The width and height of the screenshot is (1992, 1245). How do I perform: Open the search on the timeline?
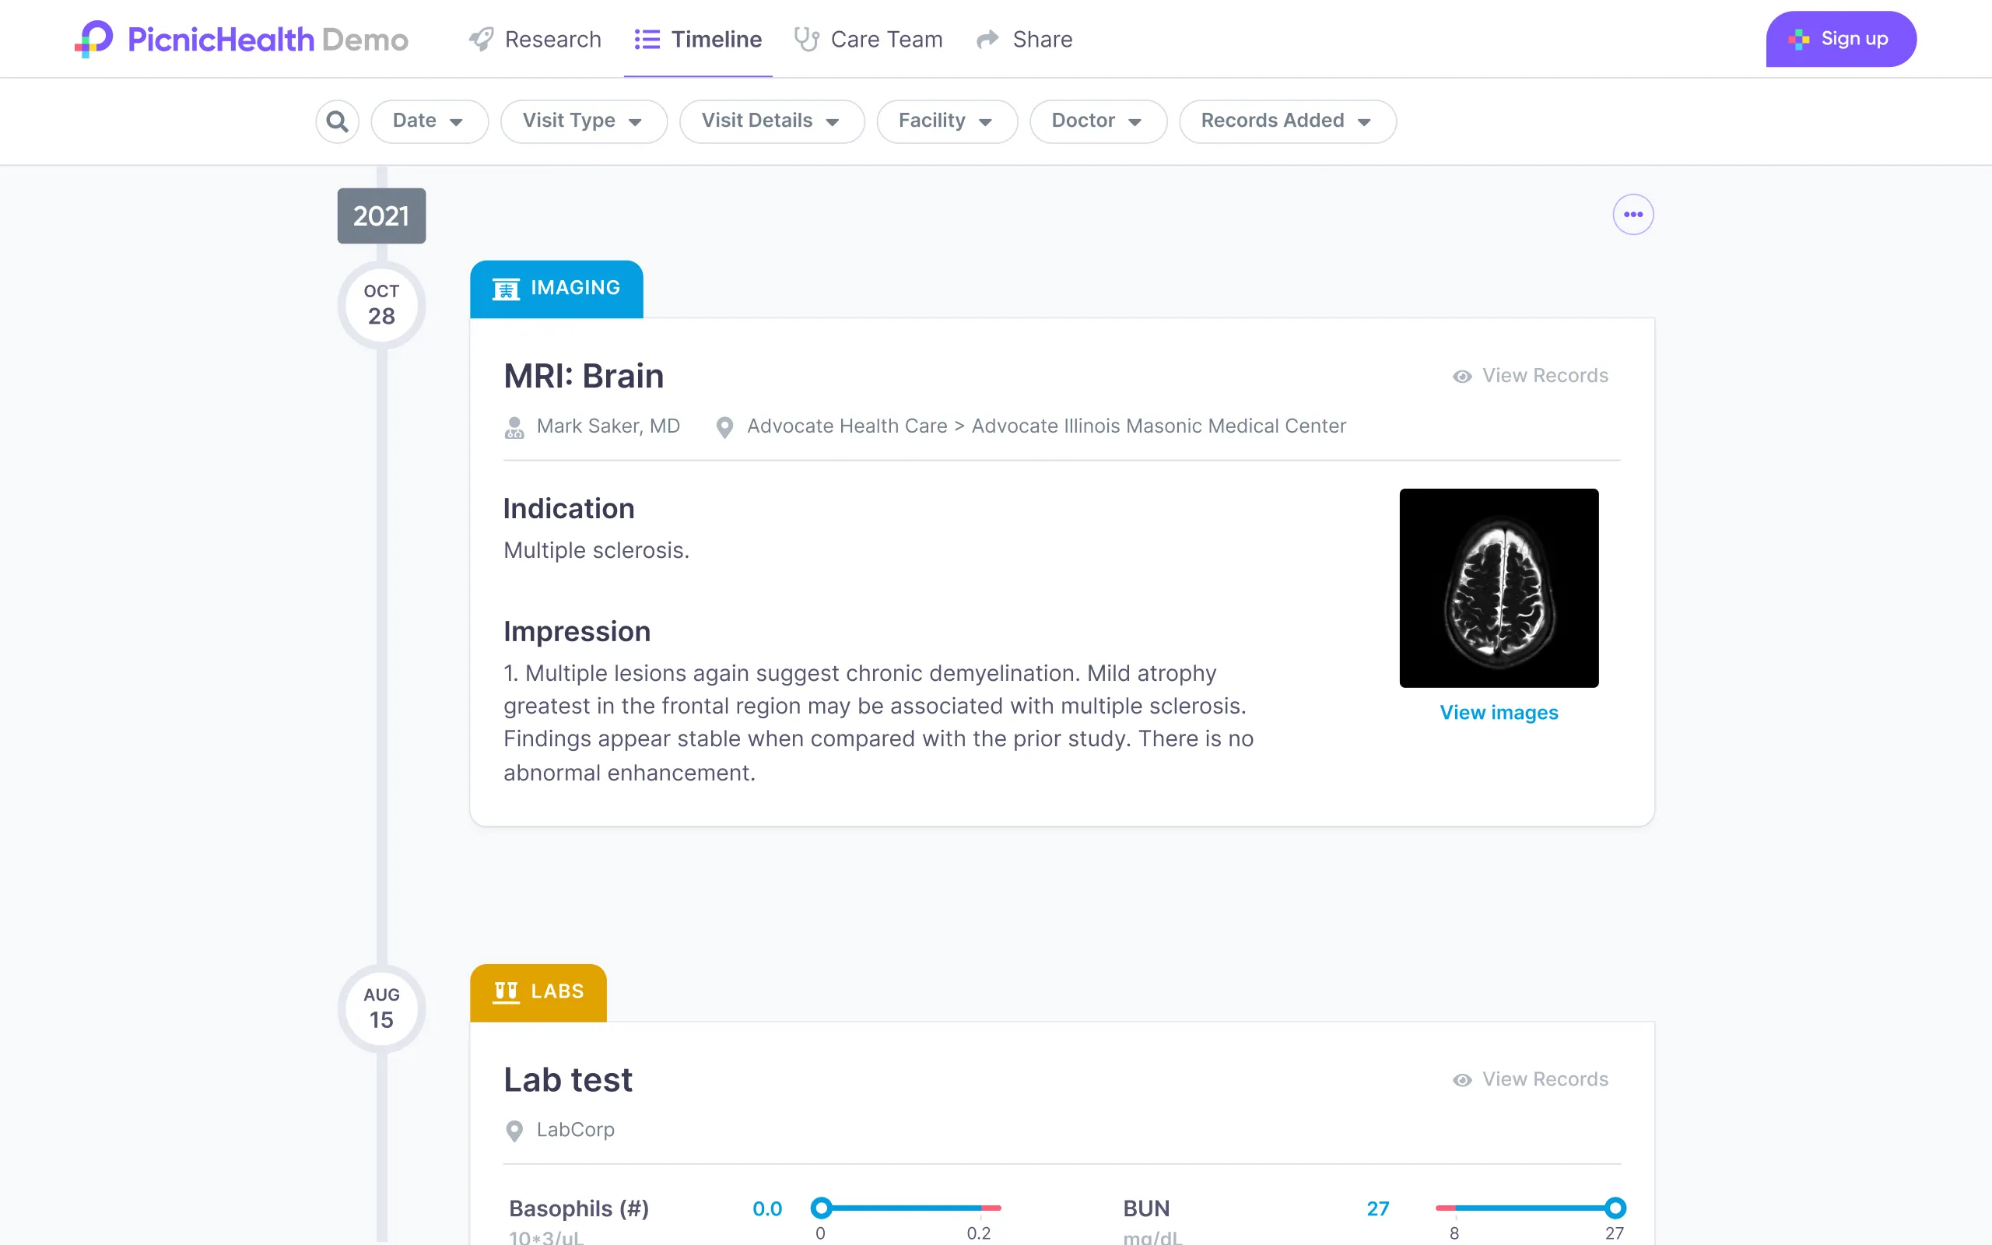[x=337, y=121]
